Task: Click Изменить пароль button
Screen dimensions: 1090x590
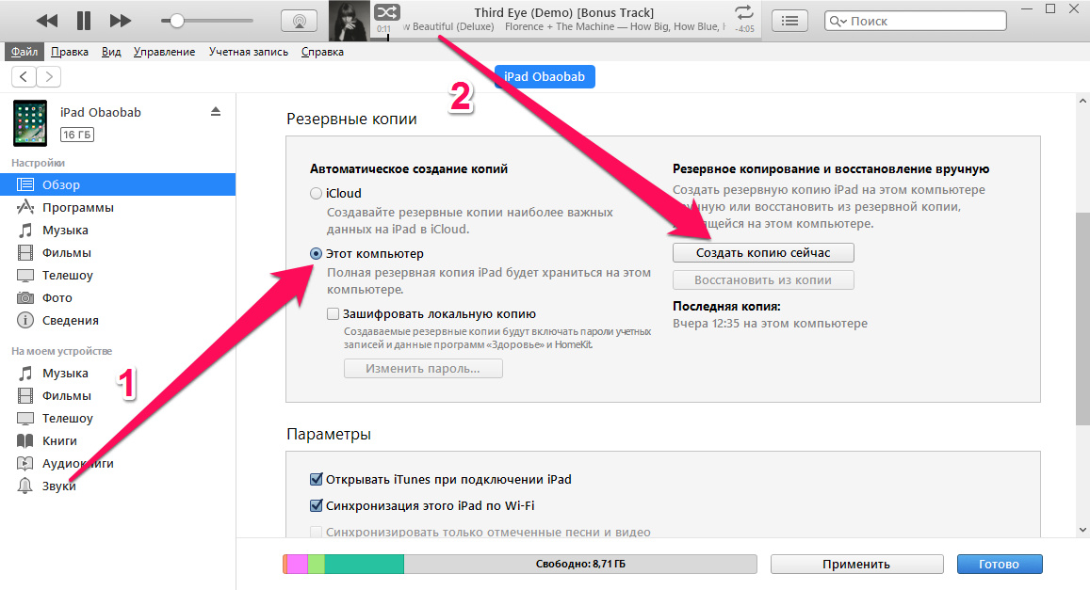Action: (x=423, y=369)
